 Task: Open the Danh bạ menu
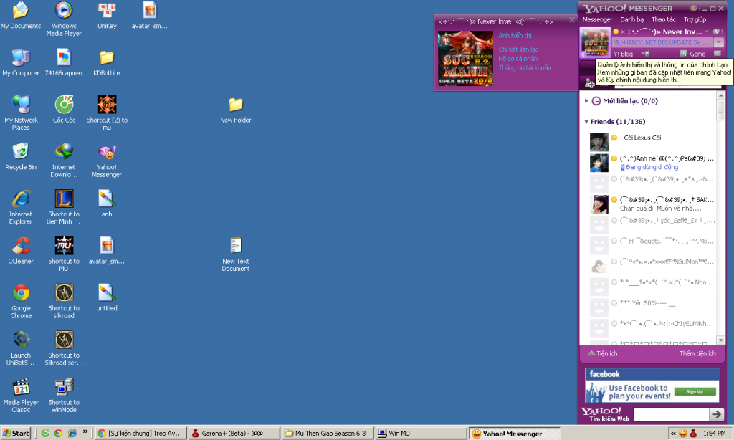(x=632, y=19)
